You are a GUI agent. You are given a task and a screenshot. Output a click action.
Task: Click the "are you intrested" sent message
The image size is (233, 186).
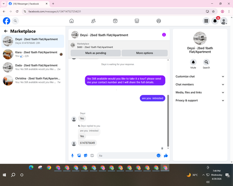click(x=152, y=98)
